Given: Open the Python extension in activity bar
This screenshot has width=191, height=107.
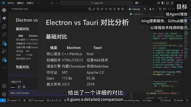Looking at the screenshot, I should point(4,10).
